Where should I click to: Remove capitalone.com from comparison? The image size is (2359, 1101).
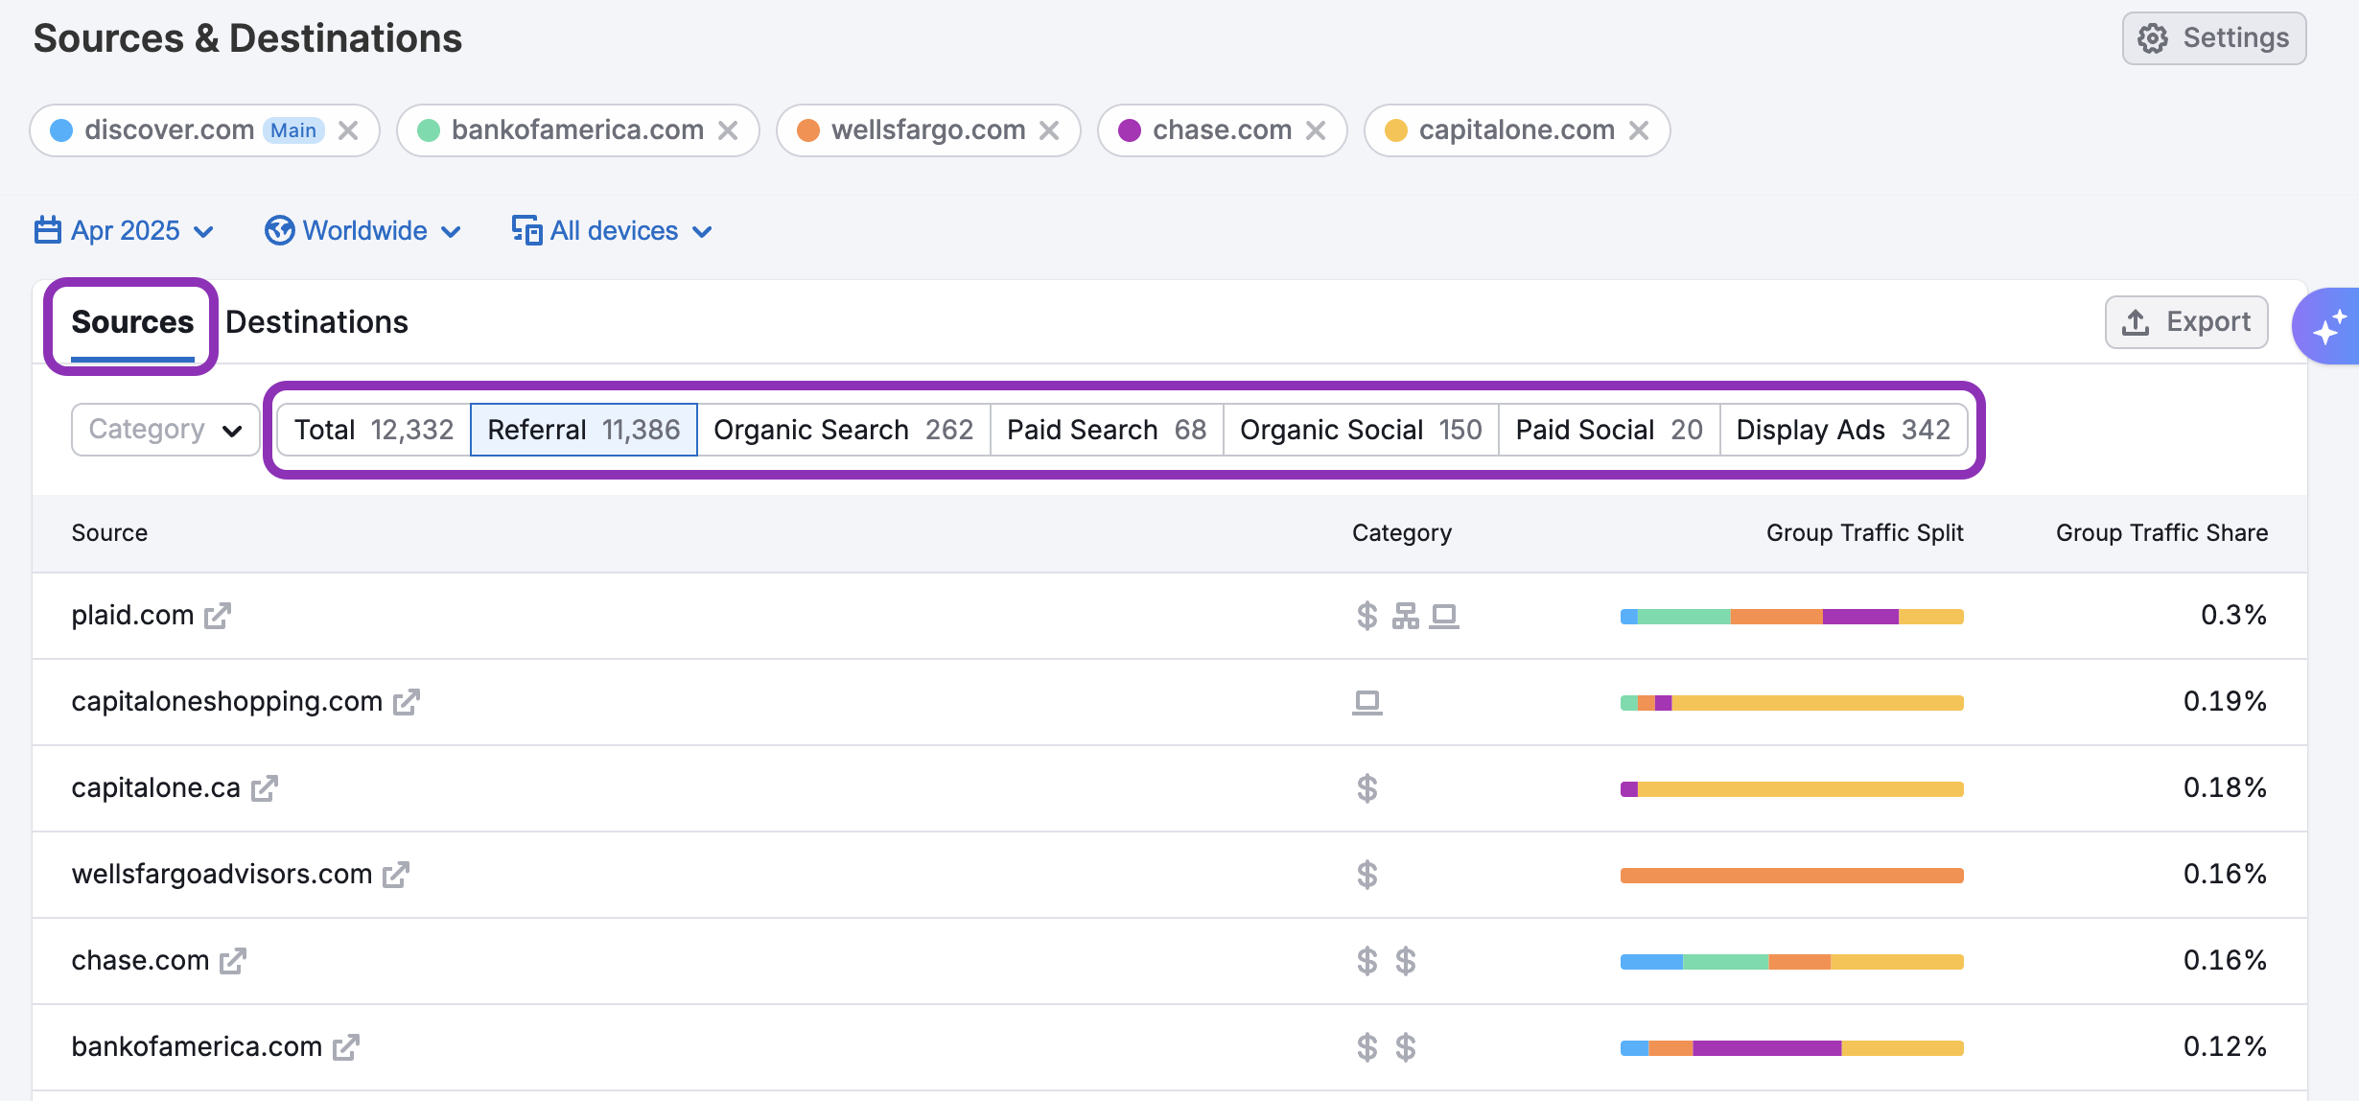pyautogui.click(x=1640, y=130)
